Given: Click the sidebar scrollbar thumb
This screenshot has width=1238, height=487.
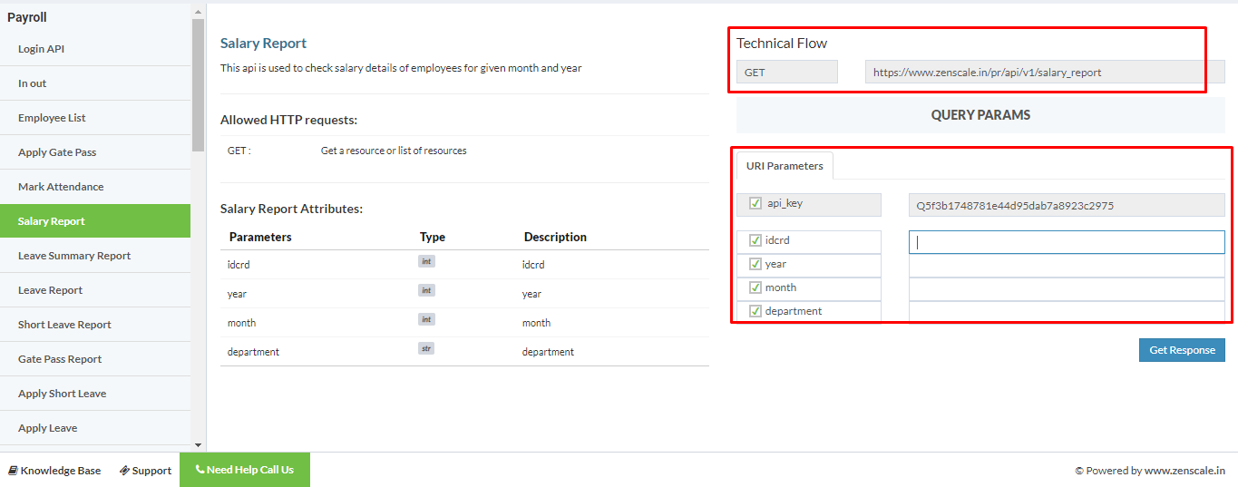Looking at the screenshot, I should pyautogui.click(x=199, y=84).
